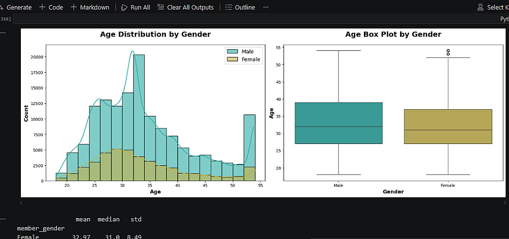Open Select Kernel picker
This screenshot has width=509, height=239.
pos(494,7)
